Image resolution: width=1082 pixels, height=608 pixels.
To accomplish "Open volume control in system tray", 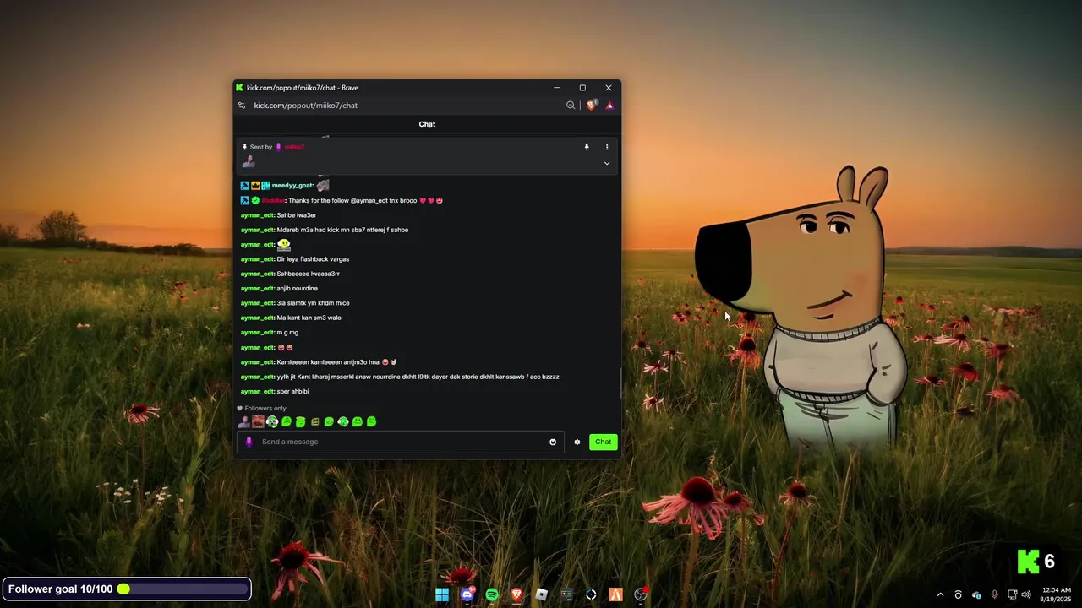I will [x=1026, y=594].
